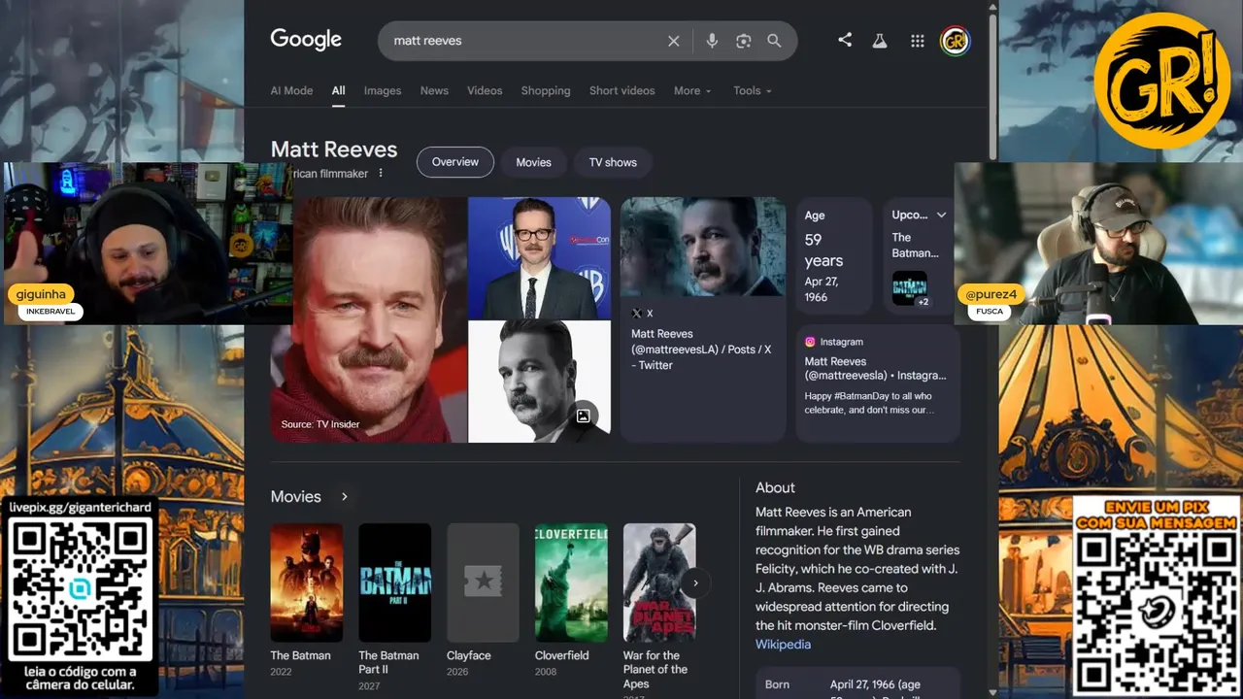The image size is (1243, 699).
Task: Open War for the Planet of the Apes poster
Action: pos(659,582)
